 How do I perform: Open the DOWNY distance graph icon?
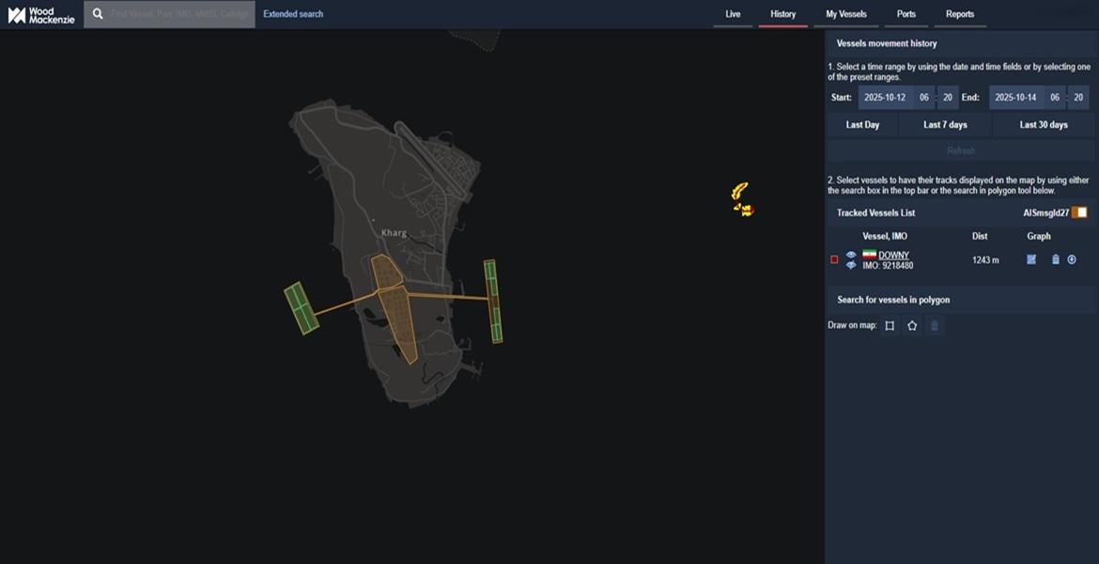[x=1031, y=259]
